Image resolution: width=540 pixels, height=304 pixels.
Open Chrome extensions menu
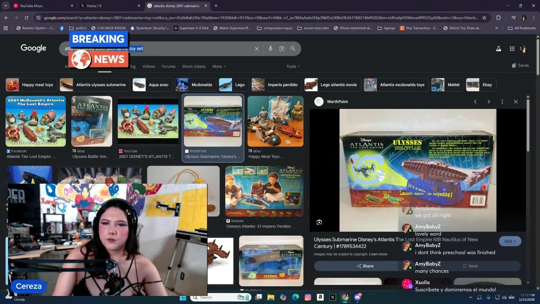click(x=498, y=18)
